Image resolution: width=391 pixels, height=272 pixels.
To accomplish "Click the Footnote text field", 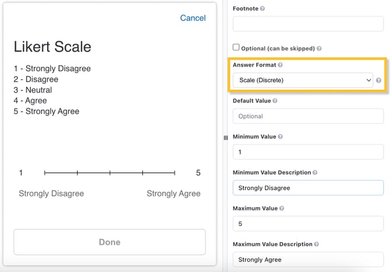I will click(x=308, y=24).
